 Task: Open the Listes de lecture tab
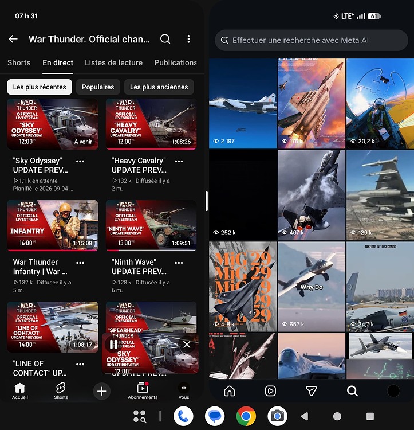click(x=113, y=63)
